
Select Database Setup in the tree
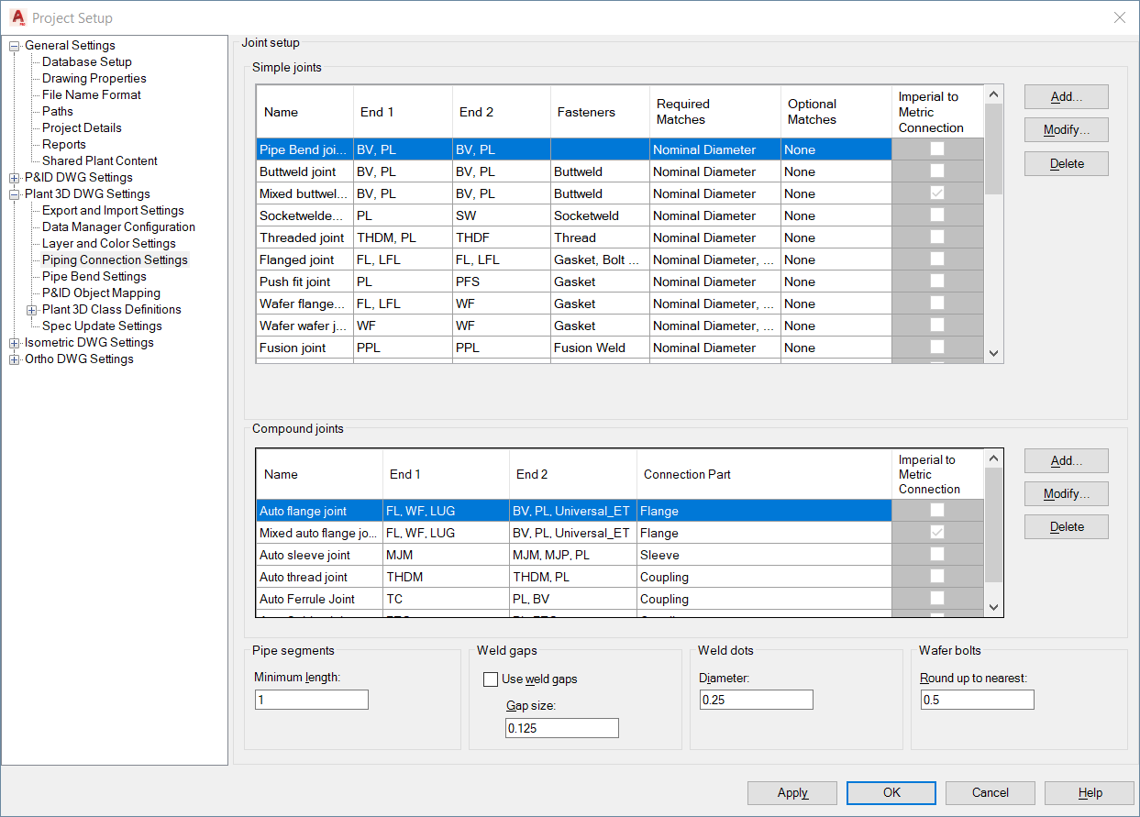[86, 61]
